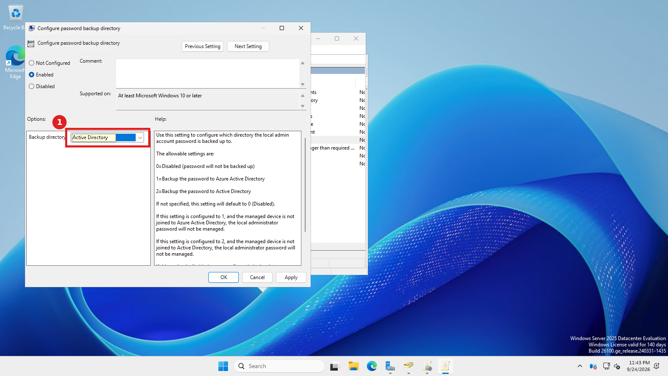Close the Configure password backup directory dialog

click(x=301, y=28)
